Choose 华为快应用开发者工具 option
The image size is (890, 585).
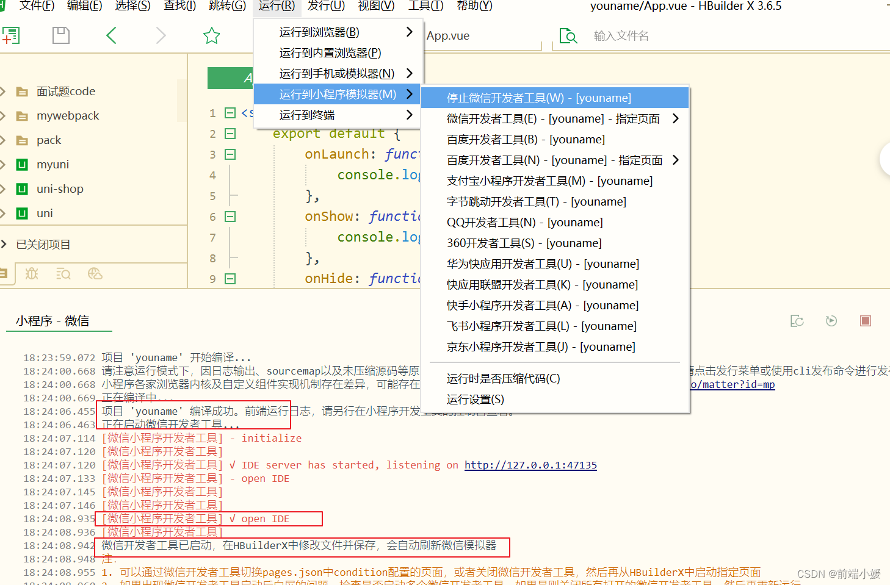555,264
